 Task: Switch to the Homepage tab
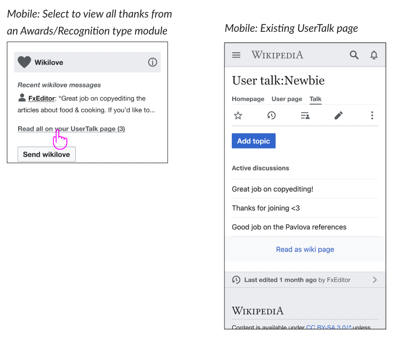pos(248,99)
